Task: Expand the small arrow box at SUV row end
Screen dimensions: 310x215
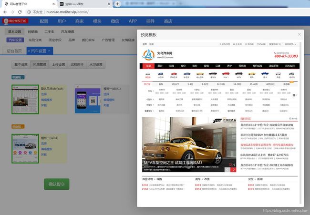Action: (x=294, y=95)
